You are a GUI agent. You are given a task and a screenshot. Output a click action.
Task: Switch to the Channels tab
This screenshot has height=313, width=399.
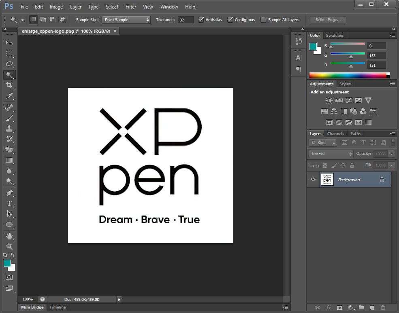point(335,133)
